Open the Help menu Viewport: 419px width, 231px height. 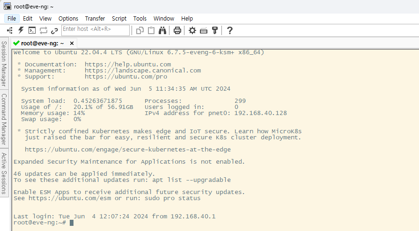[187, 18]
